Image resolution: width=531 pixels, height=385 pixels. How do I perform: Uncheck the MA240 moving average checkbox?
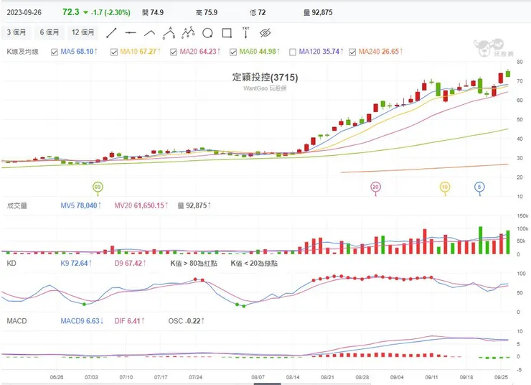[x=352, y=52]
